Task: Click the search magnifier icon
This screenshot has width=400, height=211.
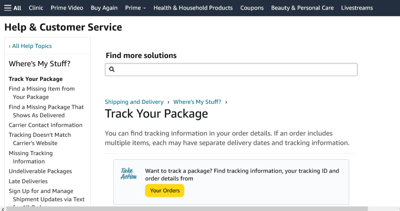Action: tap(112, 70)
